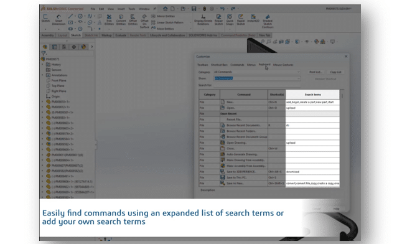Click the Convert Entities tool
Screen dimensions: 402x244
(x=121, y=20)
